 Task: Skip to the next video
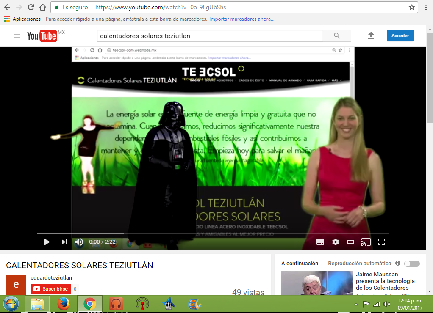coord(64,242)
